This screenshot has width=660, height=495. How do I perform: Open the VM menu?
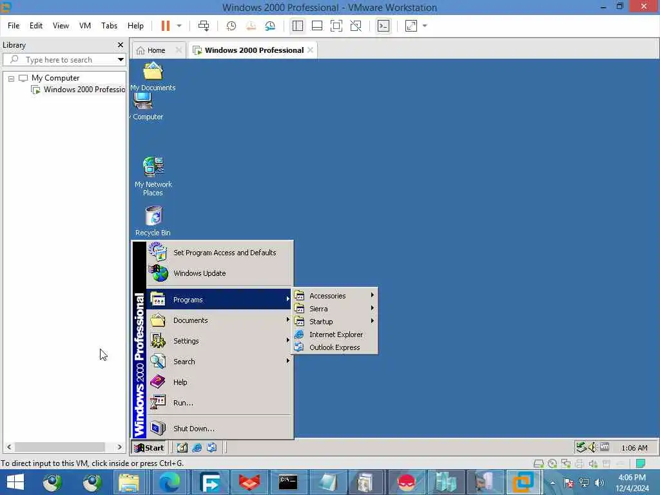click(x=85, y=26)
